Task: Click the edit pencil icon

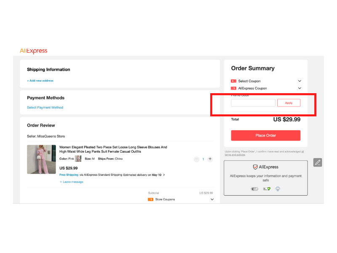Action: pyautogui.click(x=318, y=162)
